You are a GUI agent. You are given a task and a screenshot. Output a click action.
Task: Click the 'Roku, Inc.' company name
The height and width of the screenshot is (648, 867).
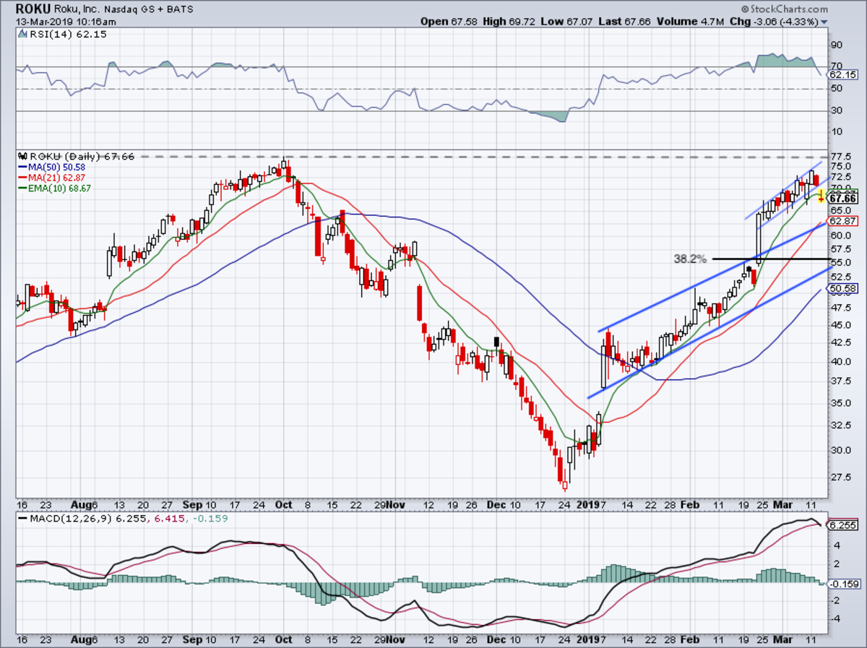[x=76, y=9]
